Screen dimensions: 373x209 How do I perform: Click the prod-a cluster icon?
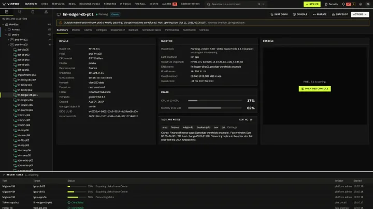pyautogui.click(x=9, y=35)
